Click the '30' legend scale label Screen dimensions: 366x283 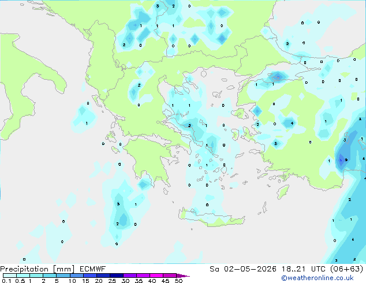tap(125, 281)
